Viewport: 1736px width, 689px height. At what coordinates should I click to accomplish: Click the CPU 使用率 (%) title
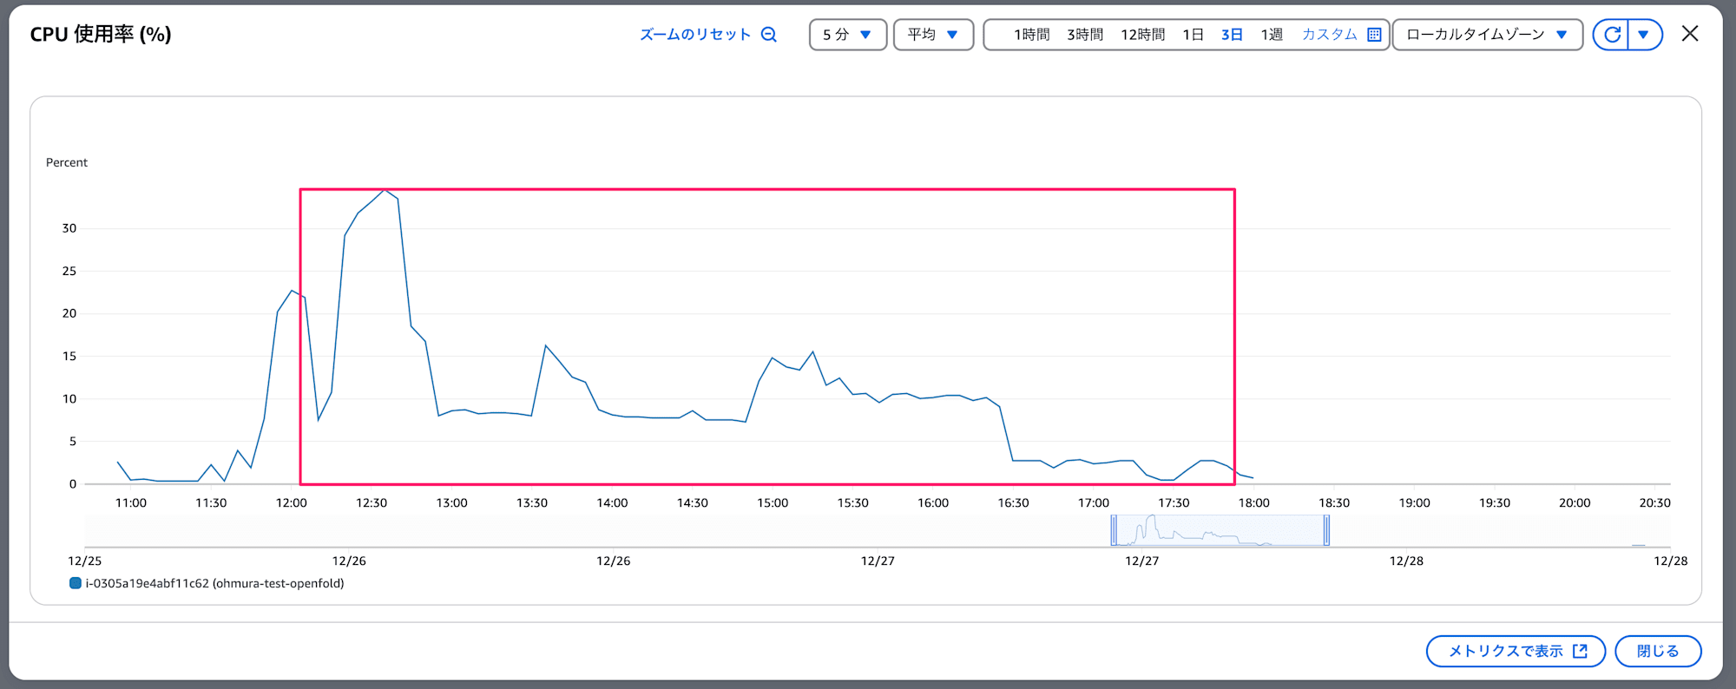(101, 34)
